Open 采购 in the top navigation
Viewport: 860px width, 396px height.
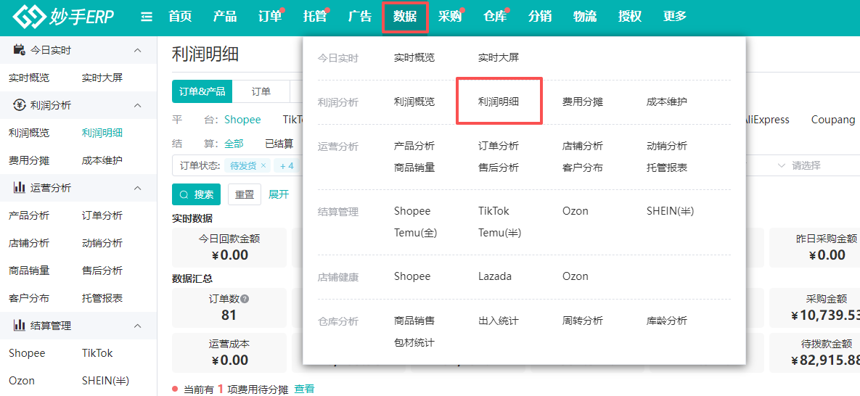(450, 17)
